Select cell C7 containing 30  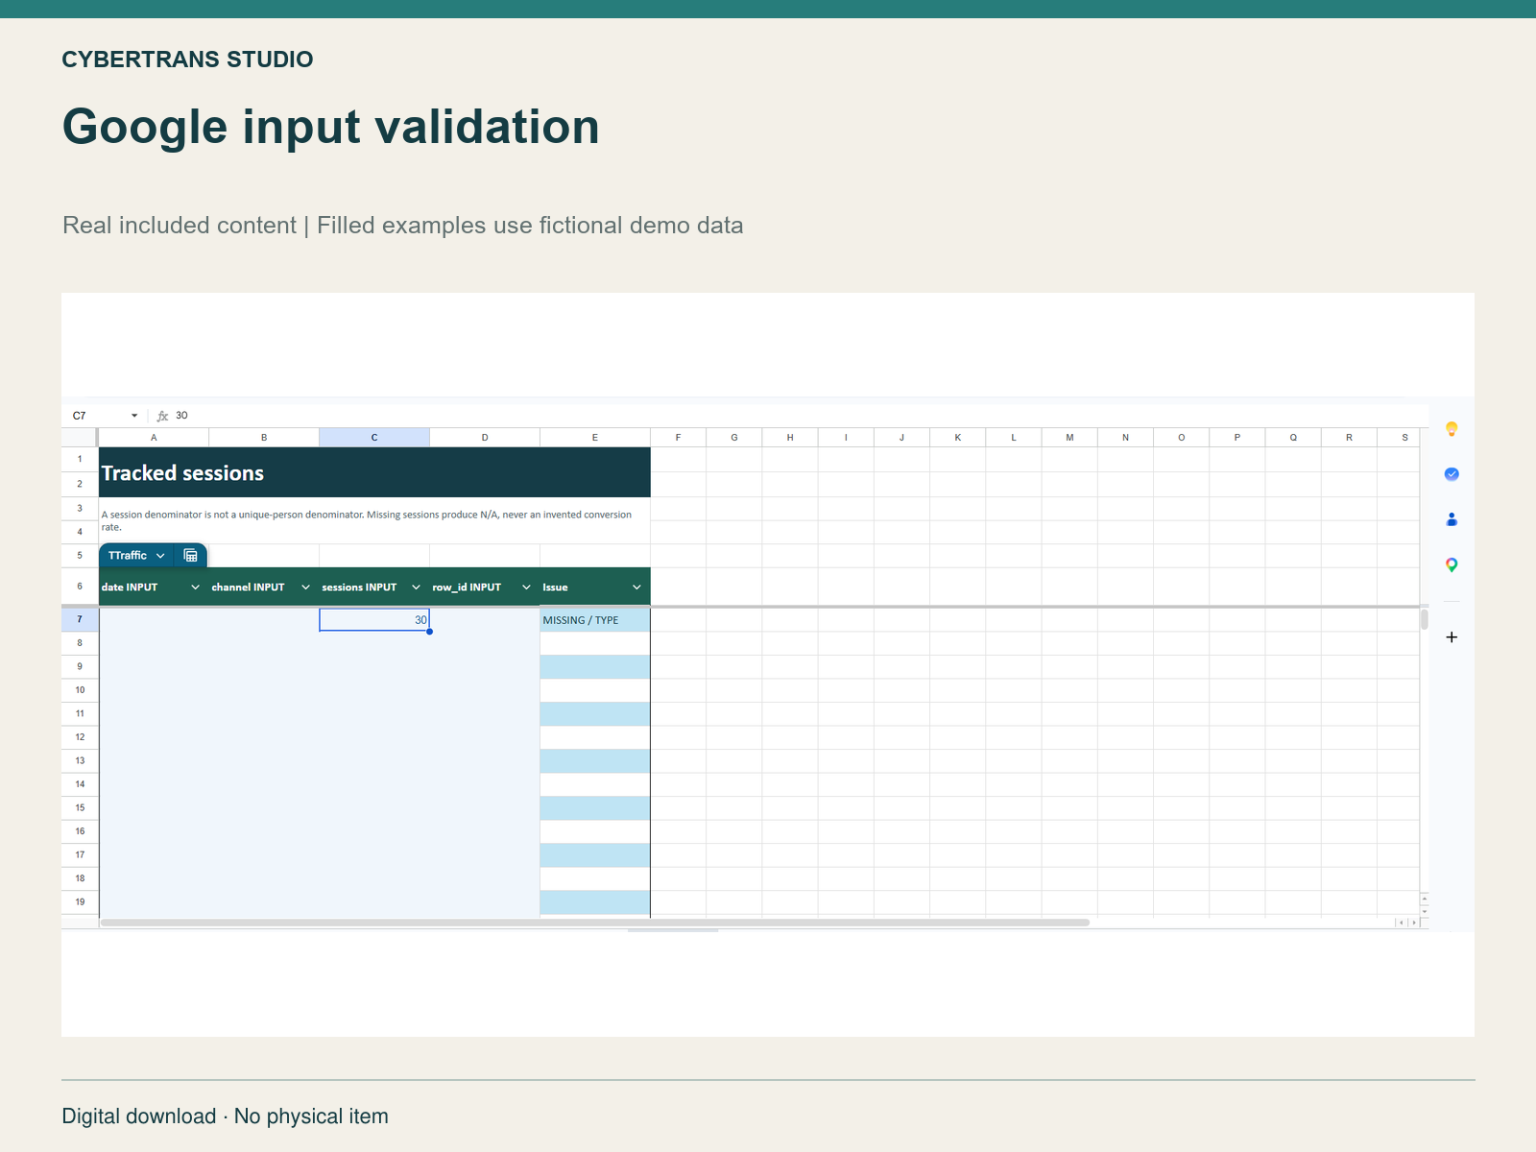(x=374, y=620)
